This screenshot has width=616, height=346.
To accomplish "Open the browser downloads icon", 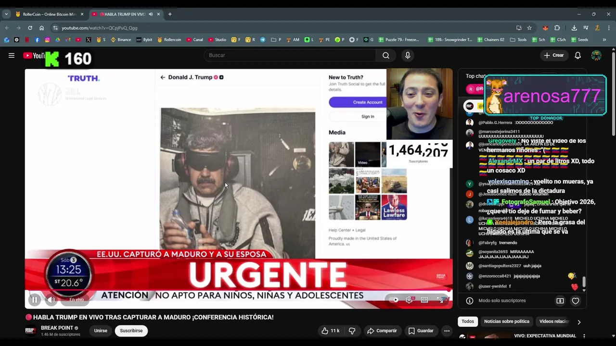I will click(574, 28).
